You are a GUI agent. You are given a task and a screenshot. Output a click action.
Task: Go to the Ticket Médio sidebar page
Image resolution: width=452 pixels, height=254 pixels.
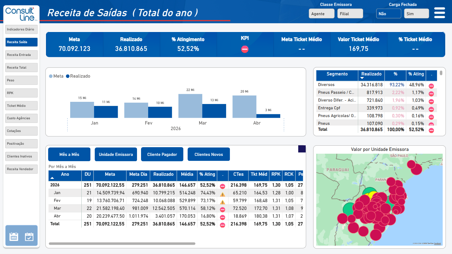click(21, 106)
